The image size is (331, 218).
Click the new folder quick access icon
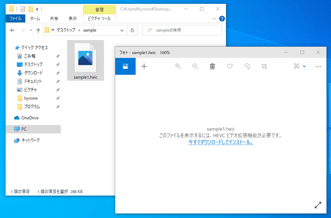(31, 9)
